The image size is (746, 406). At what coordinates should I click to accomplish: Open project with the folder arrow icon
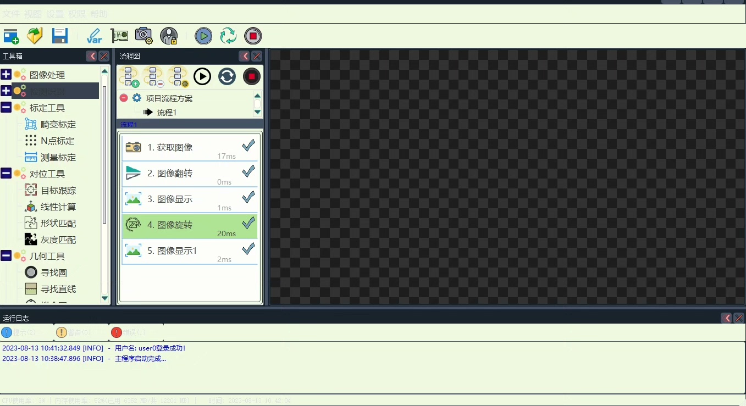coord(35,36)
